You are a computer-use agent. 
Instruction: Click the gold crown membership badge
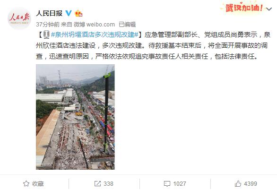[78, 13]
